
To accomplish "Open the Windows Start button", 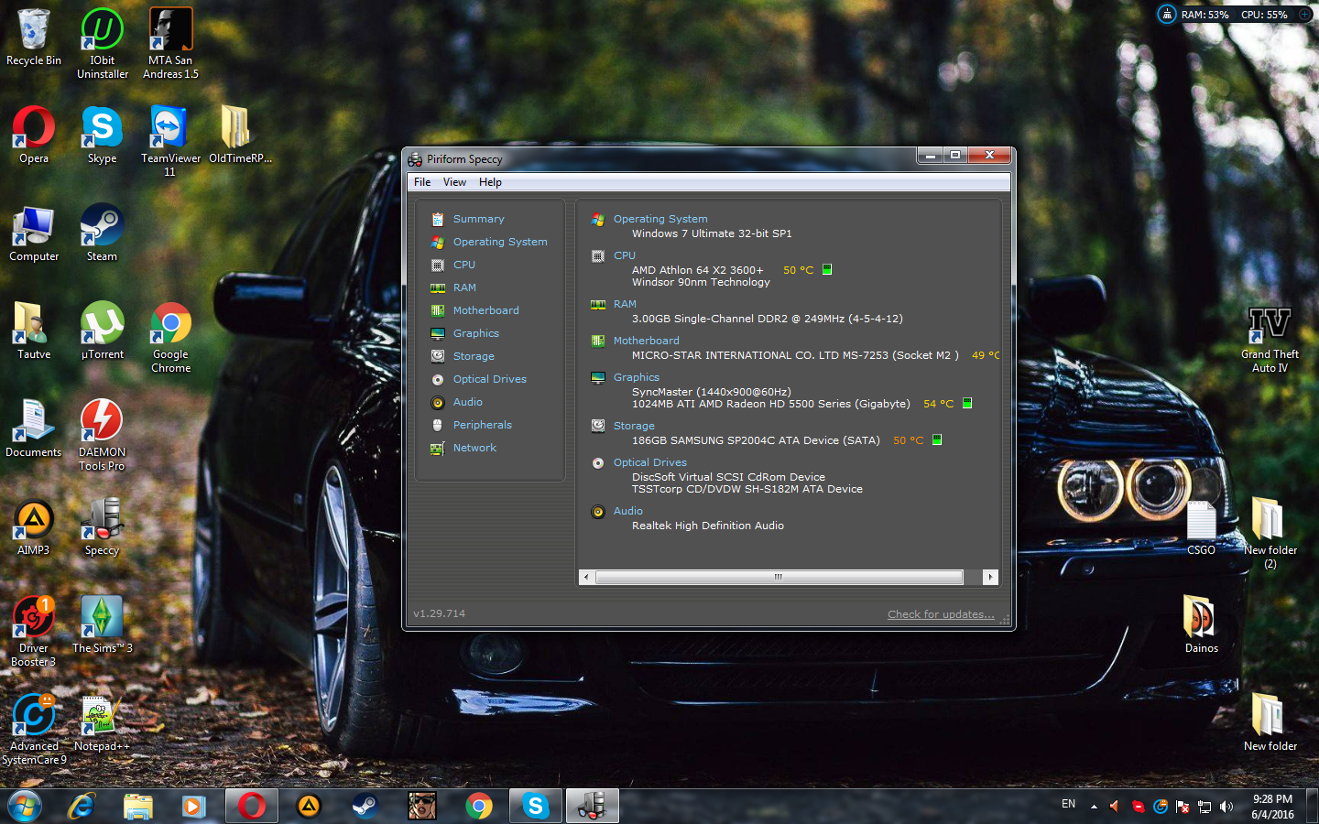I will tap(25, 806).
